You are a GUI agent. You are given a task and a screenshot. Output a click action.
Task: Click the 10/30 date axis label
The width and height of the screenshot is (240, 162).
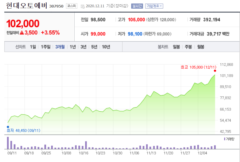117,153
